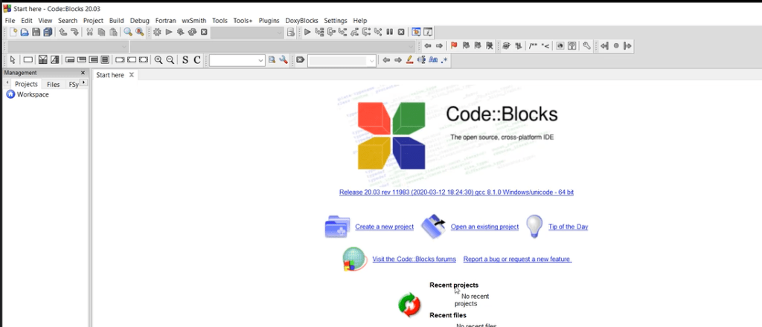Screen dimensions: 762x327
Task: Open the code completion function dropdown
Action: pyautogui.click(x=272, y=46)
